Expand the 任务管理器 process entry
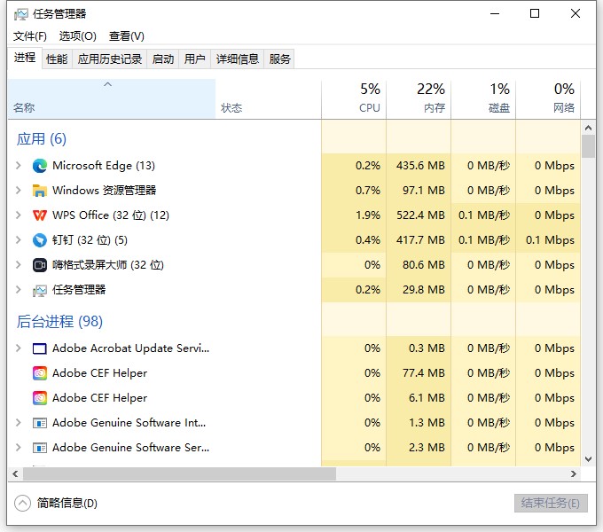603x532 pixels. (x=18, y=289)
